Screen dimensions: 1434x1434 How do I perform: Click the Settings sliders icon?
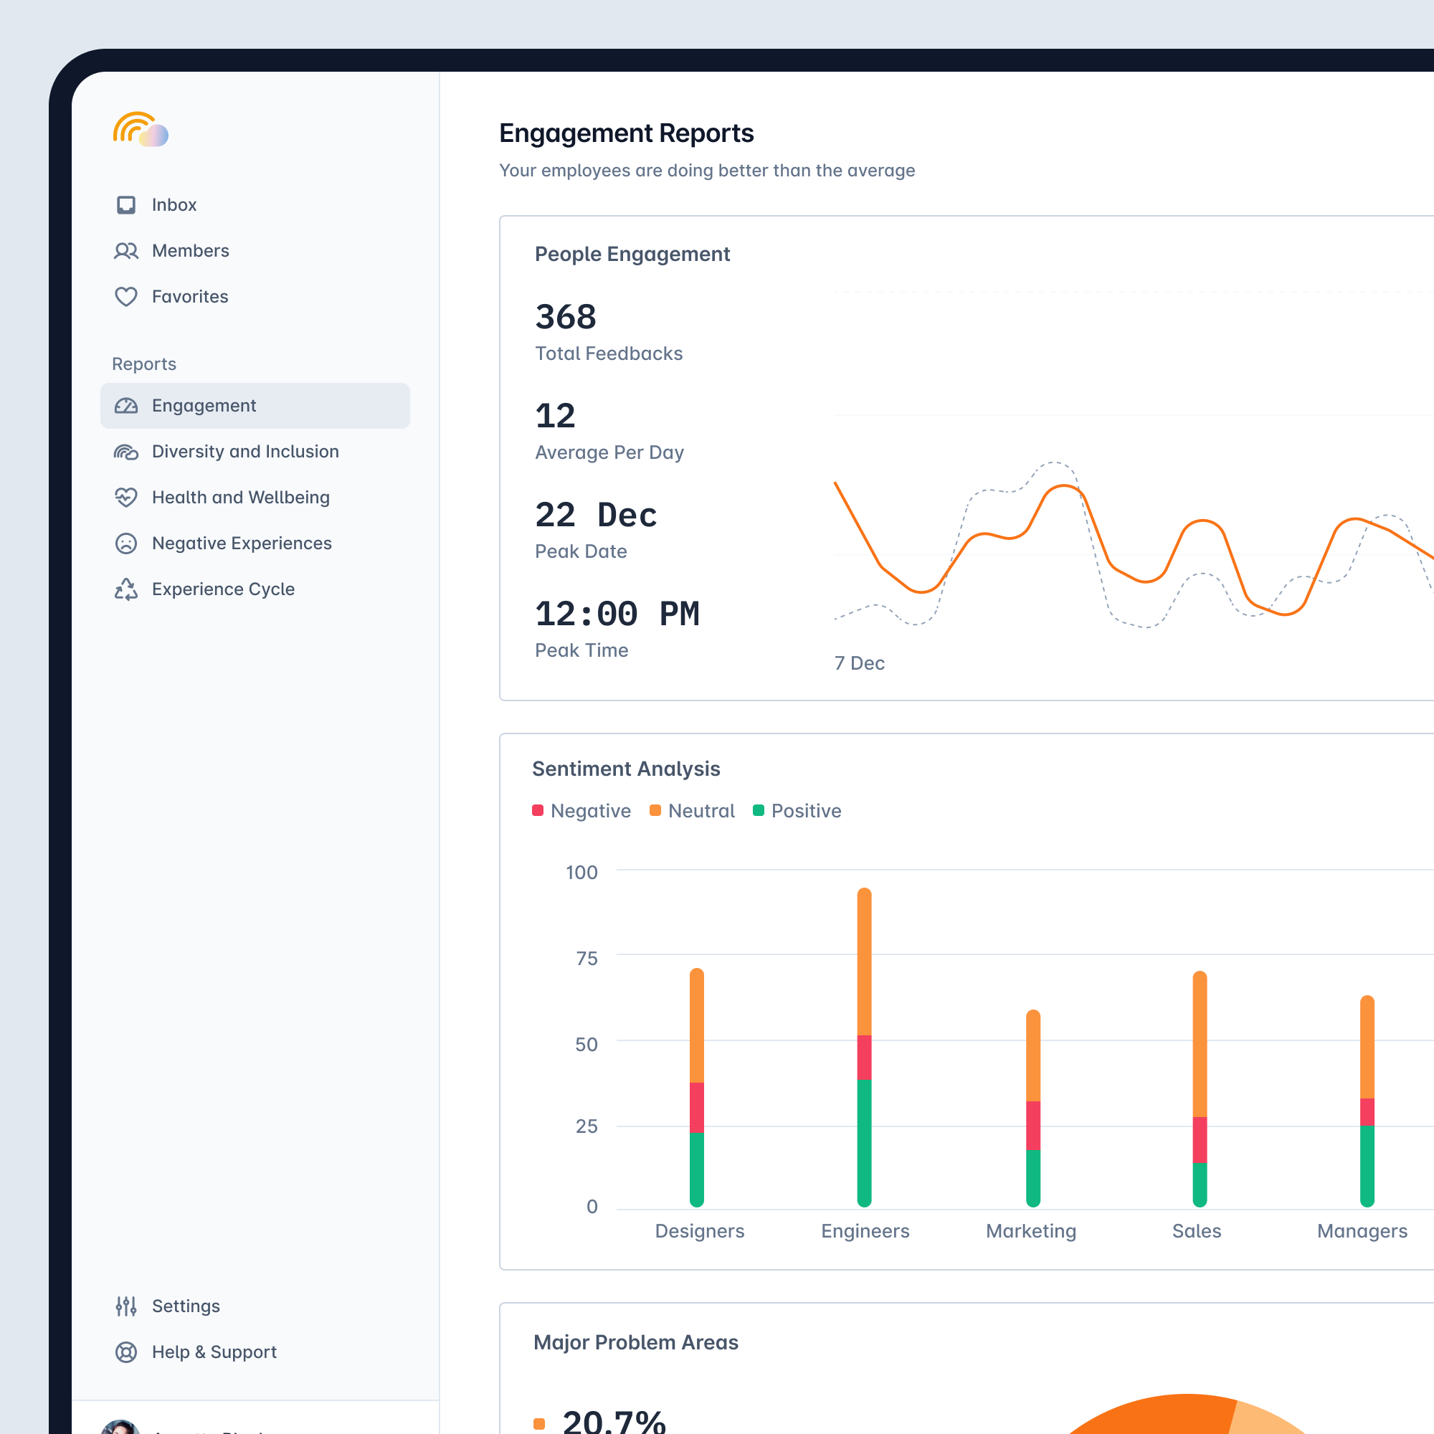point(126,1306)
